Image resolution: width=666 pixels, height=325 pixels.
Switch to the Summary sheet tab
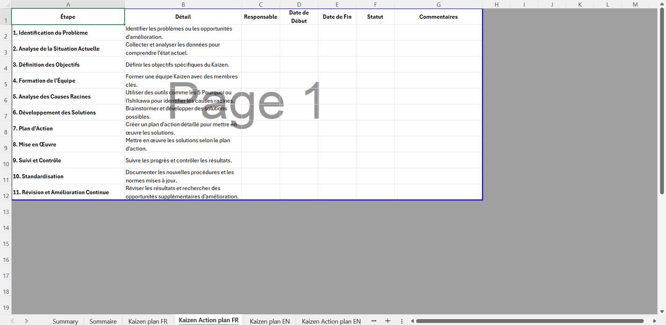click(65, 321)
